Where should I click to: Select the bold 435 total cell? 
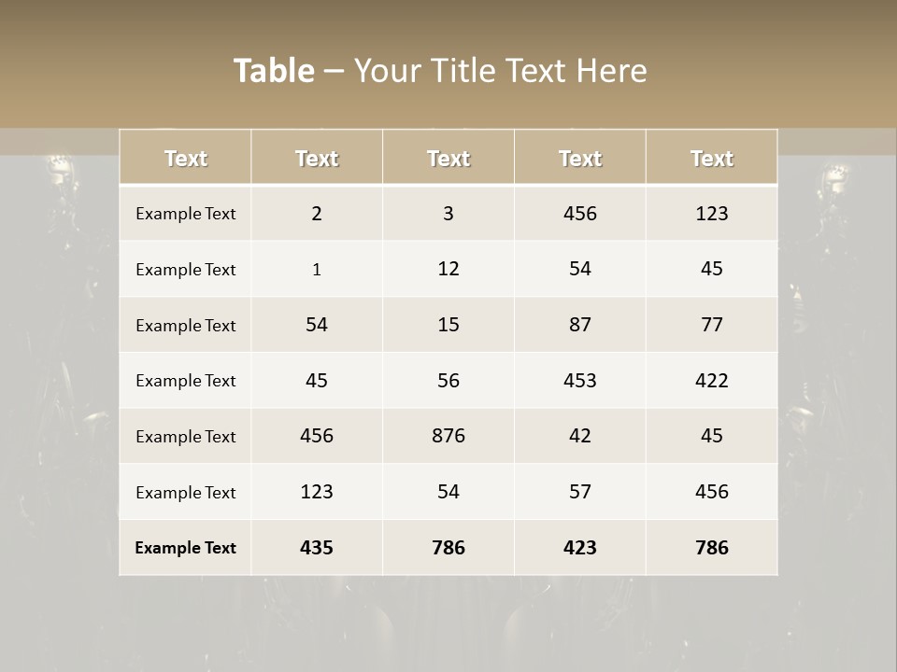(317, 548)
